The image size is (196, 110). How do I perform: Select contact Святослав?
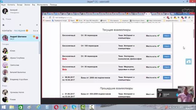20,65
